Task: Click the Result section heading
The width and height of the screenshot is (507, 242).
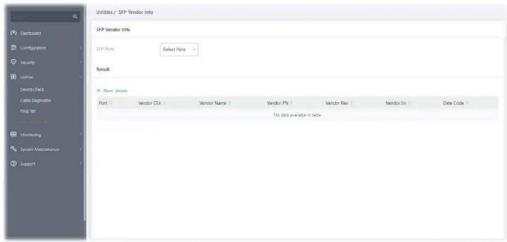Action: pyautogui.click(x=103, y=69)
